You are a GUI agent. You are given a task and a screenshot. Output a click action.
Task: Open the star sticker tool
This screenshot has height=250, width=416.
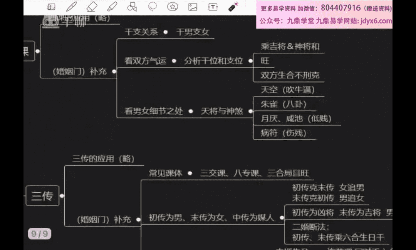click(173, 7)
